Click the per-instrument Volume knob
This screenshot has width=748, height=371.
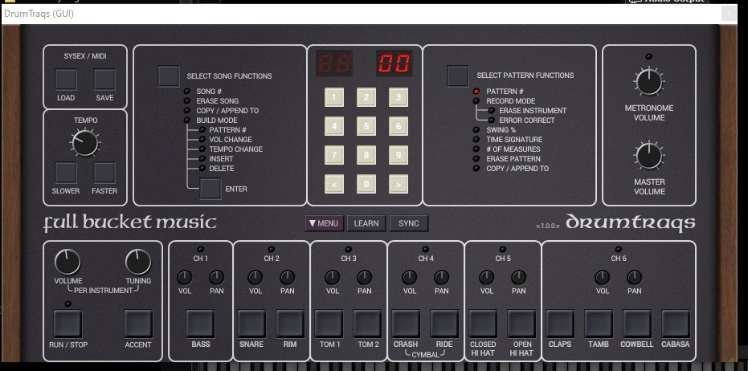[x=67, y=262]
